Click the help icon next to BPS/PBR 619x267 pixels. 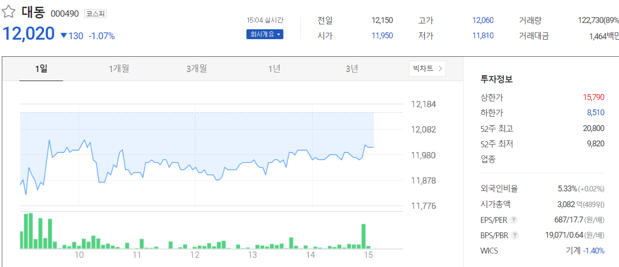pyautogui.click(x=515, y=235)
